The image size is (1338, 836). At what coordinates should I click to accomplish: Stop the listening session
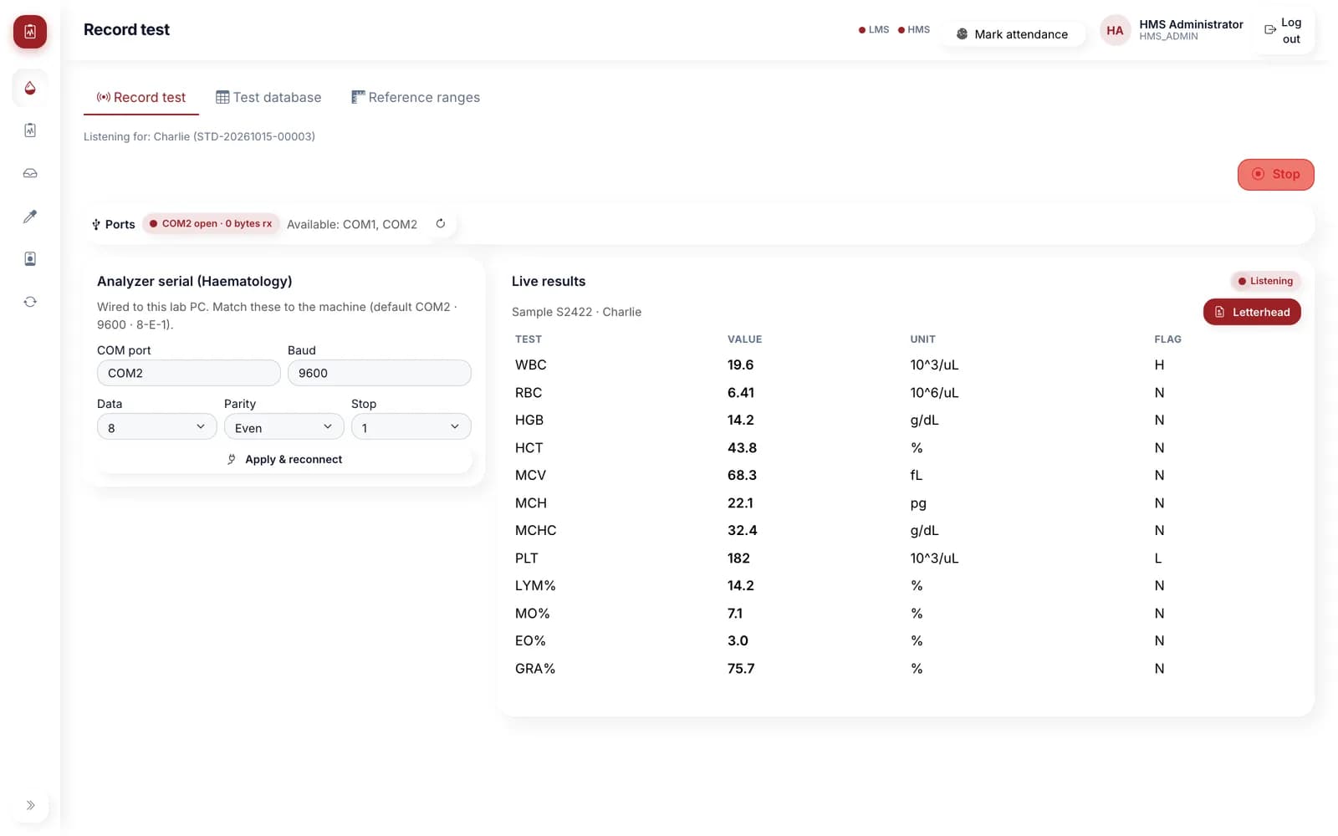tap(1275, 174)
